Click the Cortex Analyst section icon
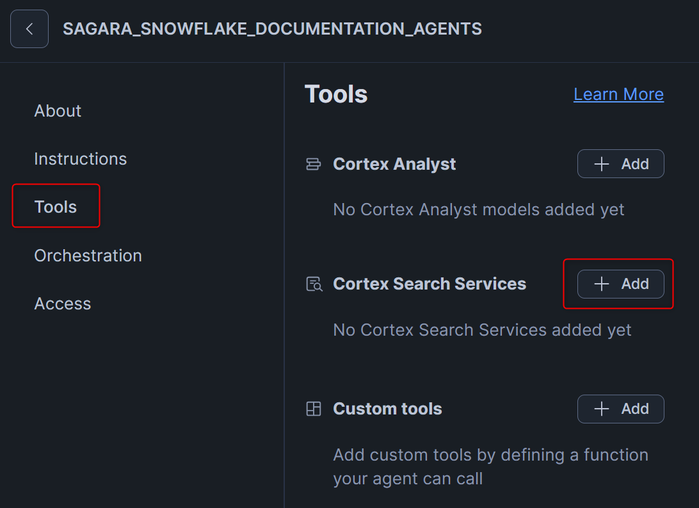 pos(314,164)
